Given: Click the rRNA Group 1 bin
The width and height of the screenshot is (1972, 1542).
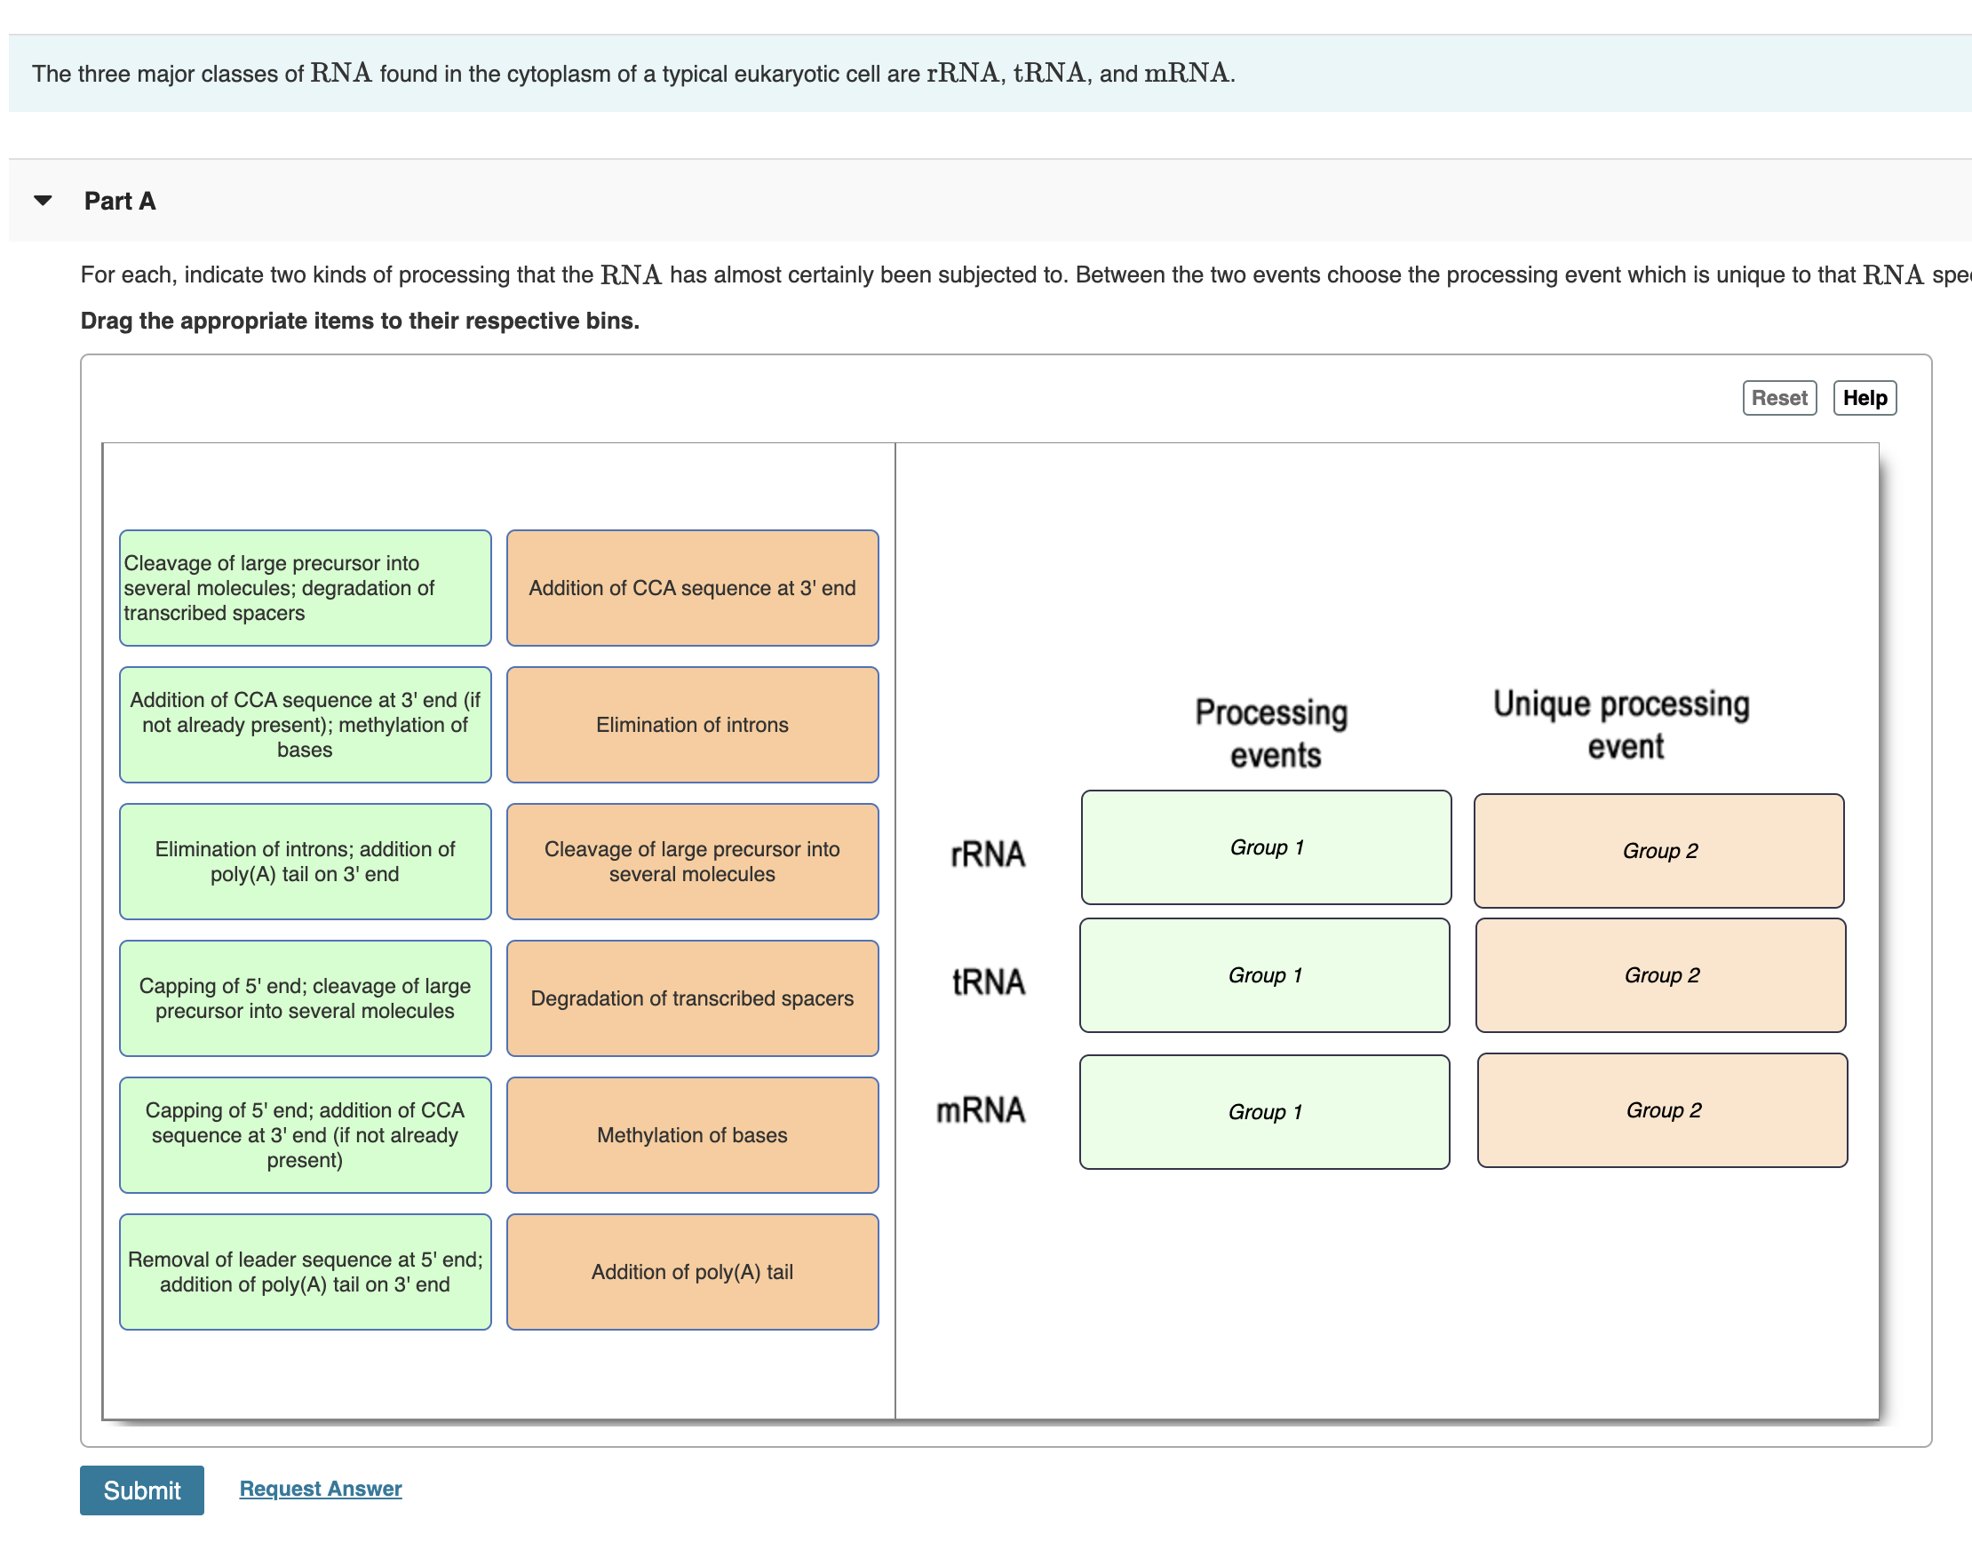Looking at the screenshot, I should [1266, 847].
